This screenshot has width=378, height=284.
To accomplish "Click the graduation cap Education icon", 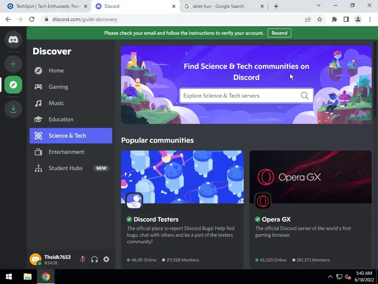I will tap(38, 119).
